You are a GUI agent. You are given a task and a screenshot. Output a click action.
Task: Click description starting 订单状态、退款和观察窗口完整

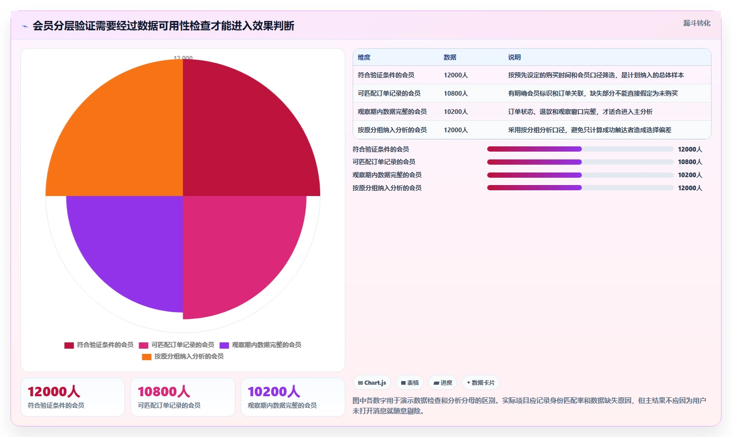580,112
